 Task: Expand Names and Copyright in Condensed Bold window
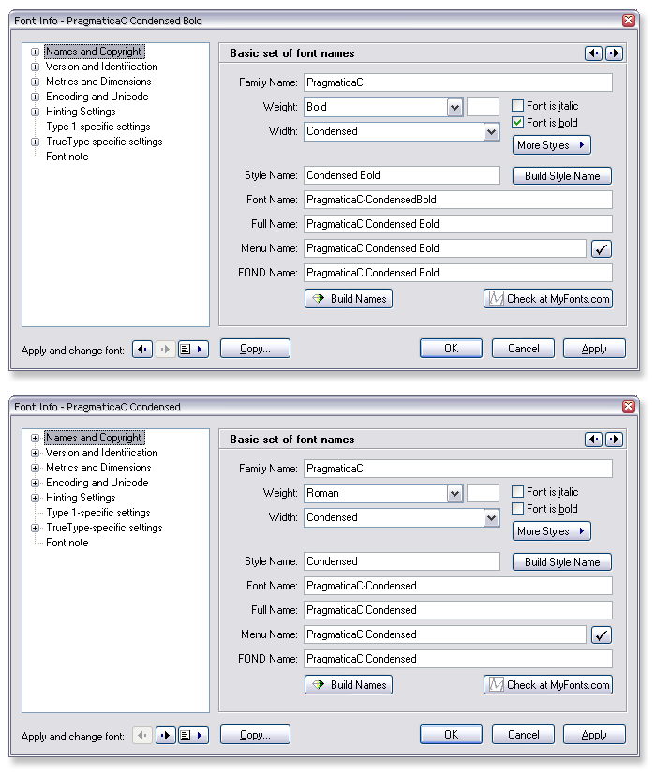35,52
